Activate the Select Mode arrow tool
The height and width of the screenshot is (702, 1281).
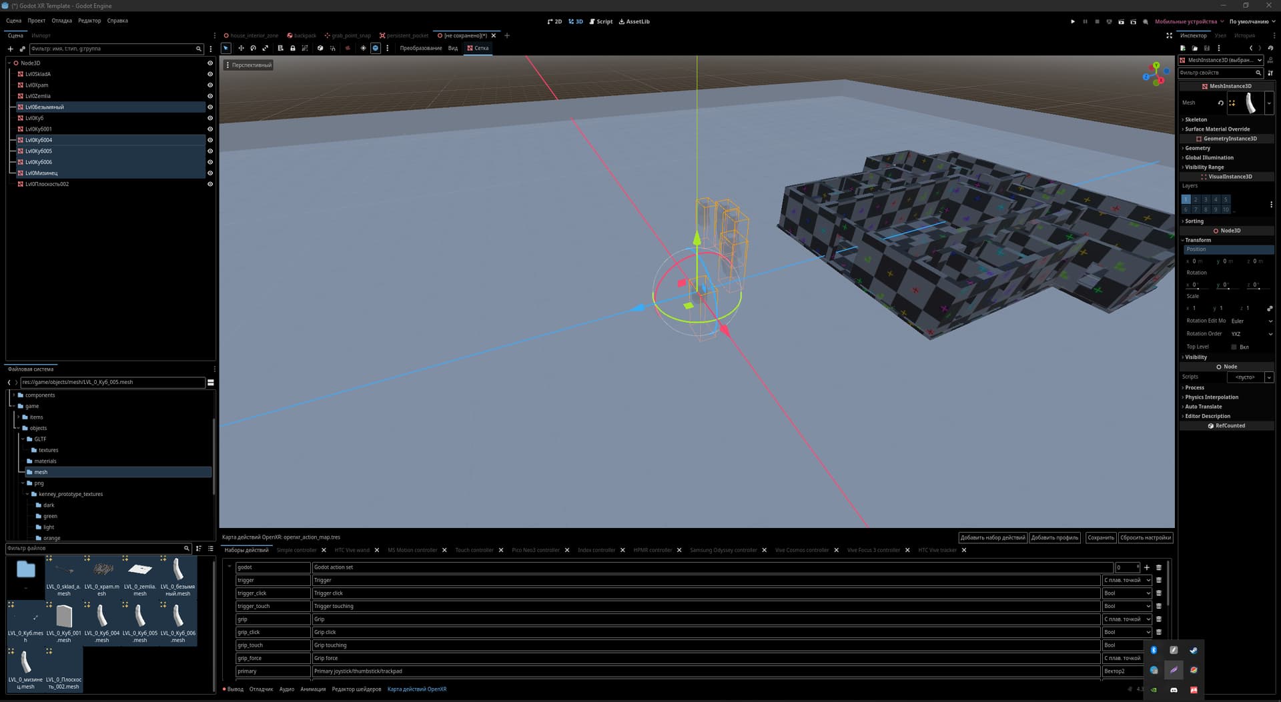coord(226,48)
